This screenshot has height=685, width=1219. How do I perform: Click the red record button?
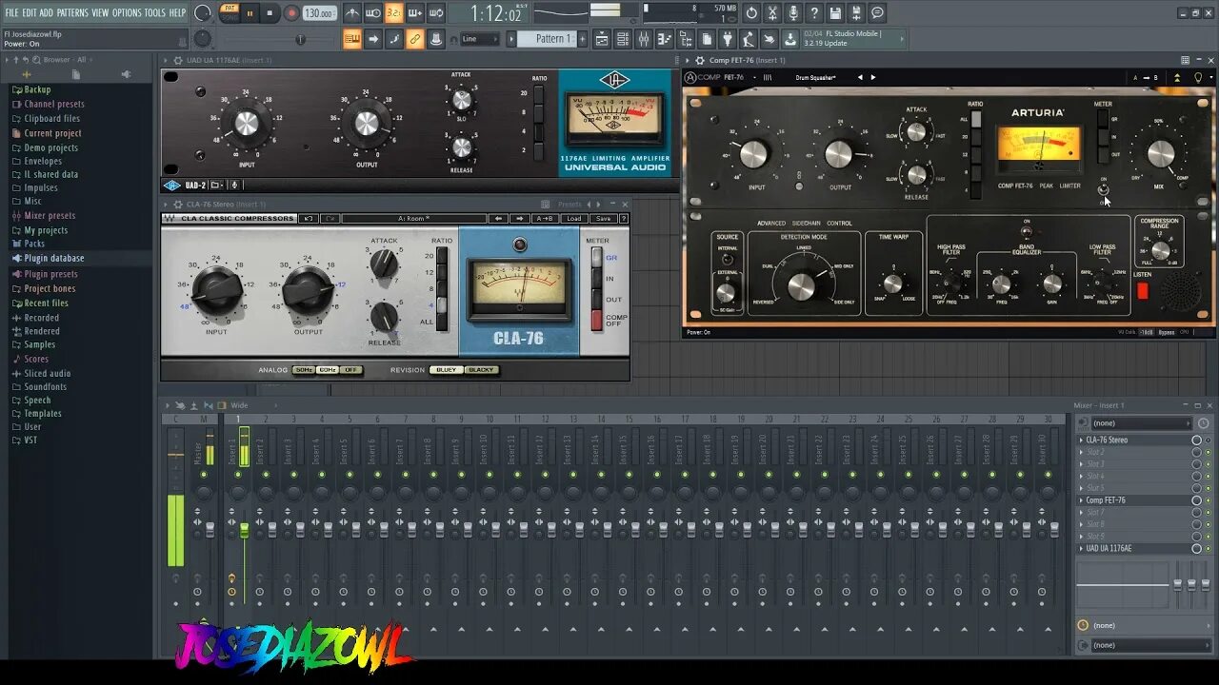[x=291, y=13]
